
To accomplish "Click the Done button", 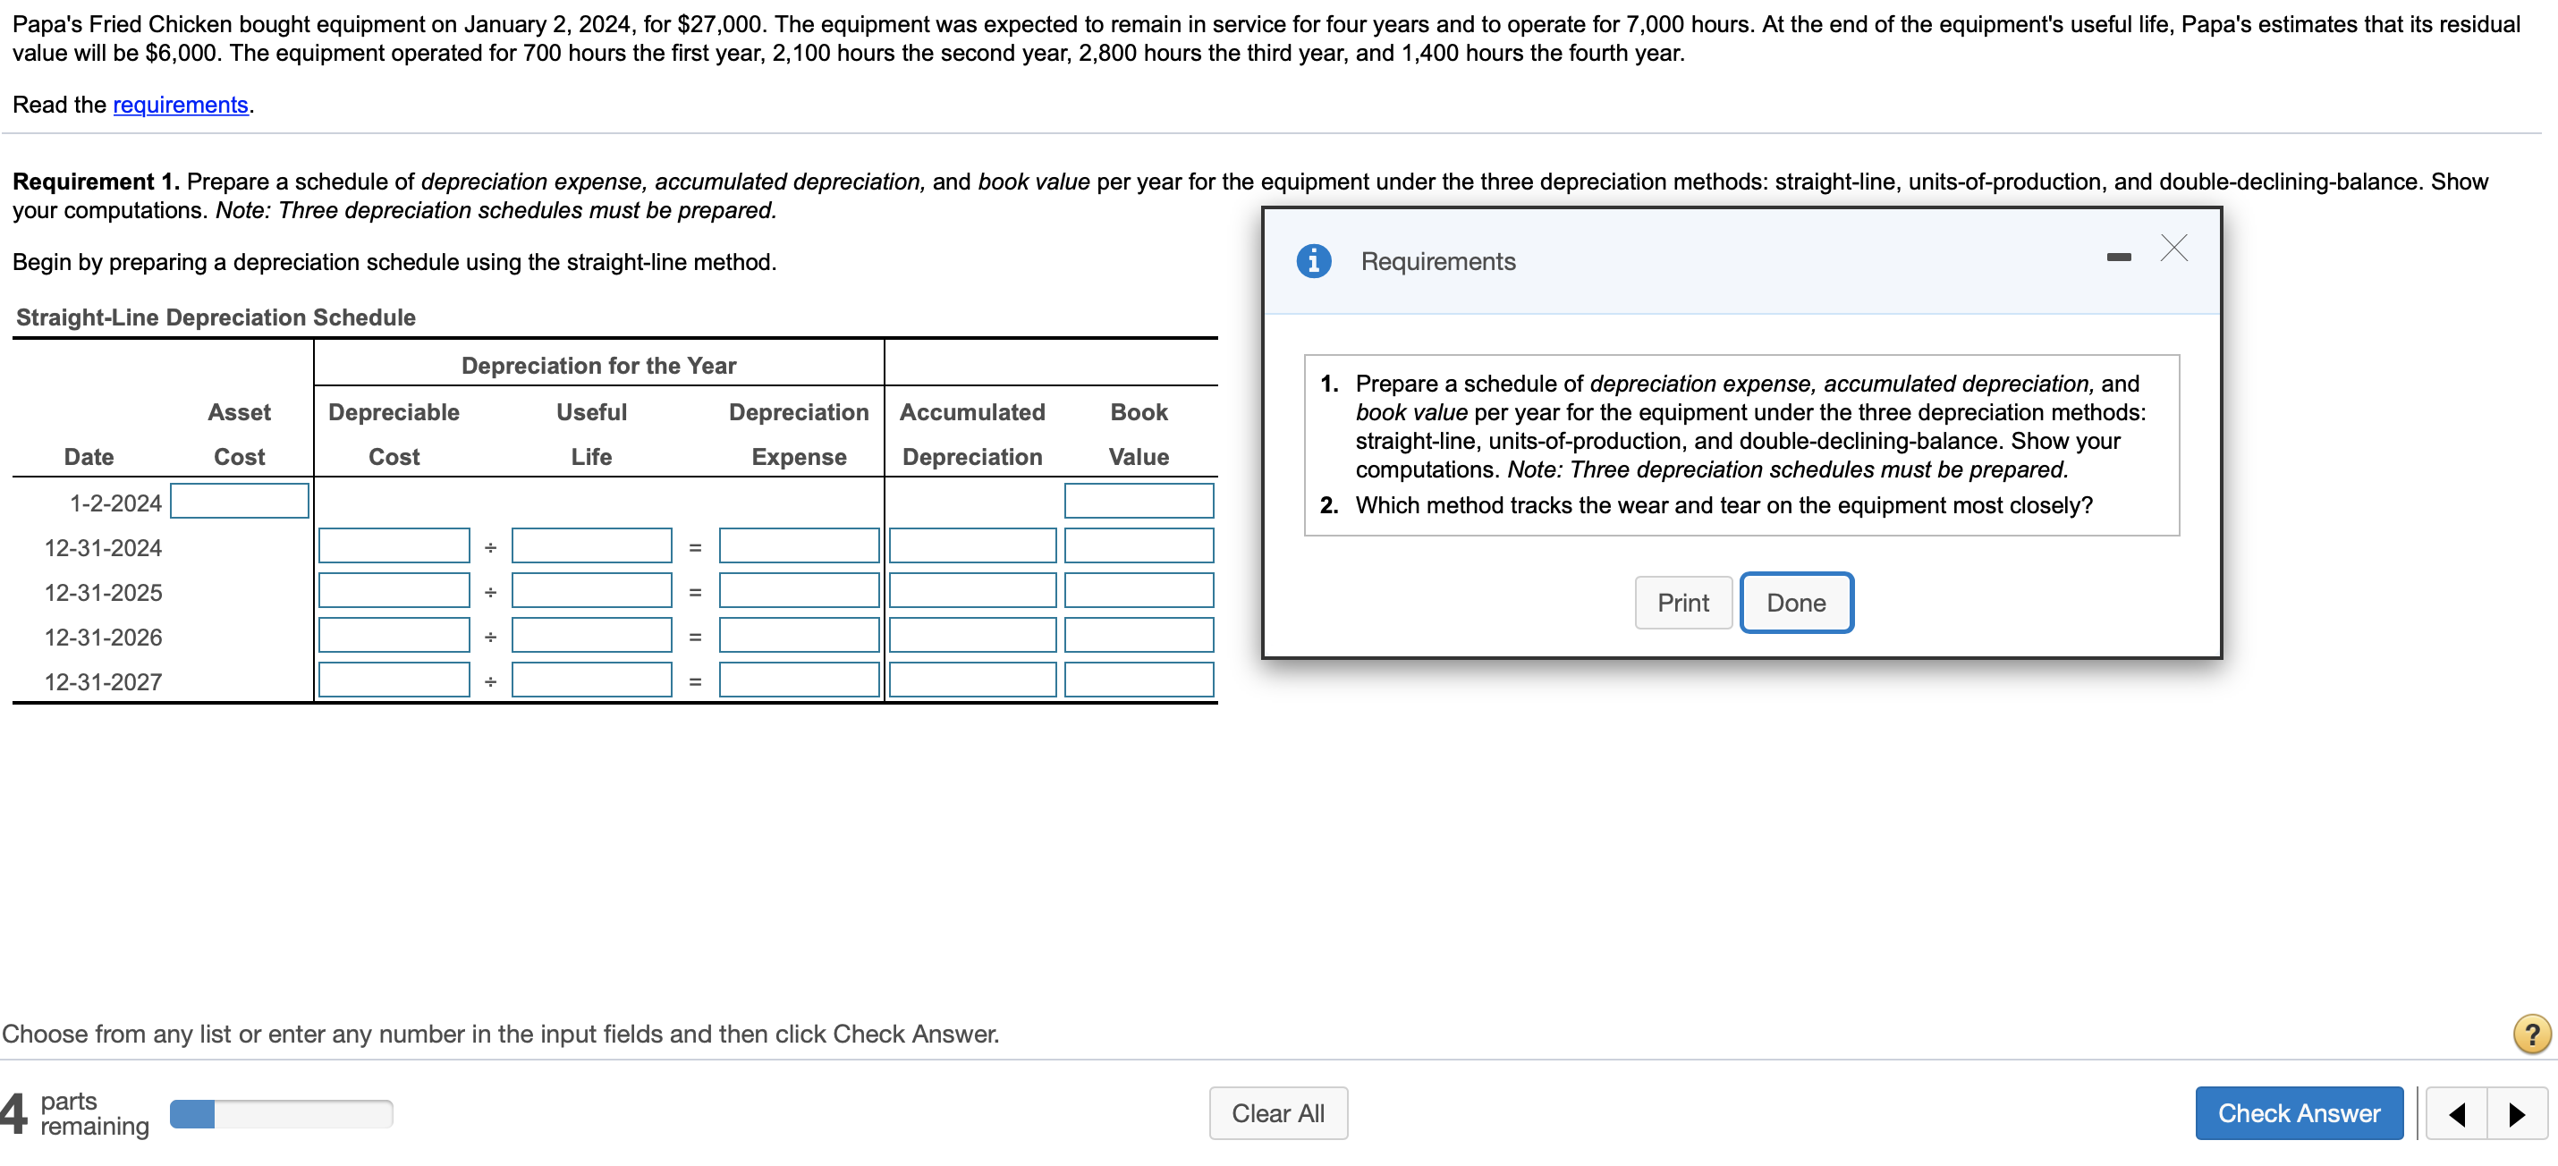I will pos(1795,603).
